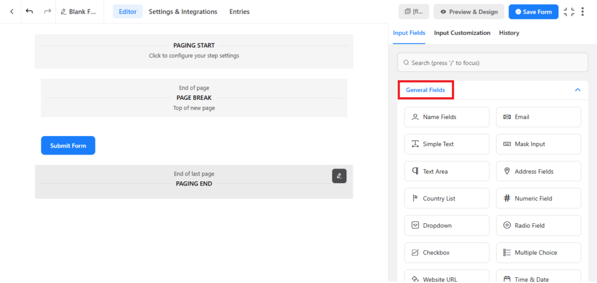Add a Multiple Choice field
597x283 pixels.
tap(538, 253)
